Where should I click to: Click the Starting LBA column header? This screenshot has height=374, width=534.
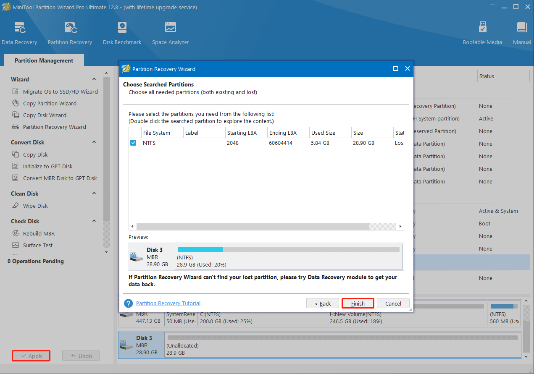(x=246, y=133)
